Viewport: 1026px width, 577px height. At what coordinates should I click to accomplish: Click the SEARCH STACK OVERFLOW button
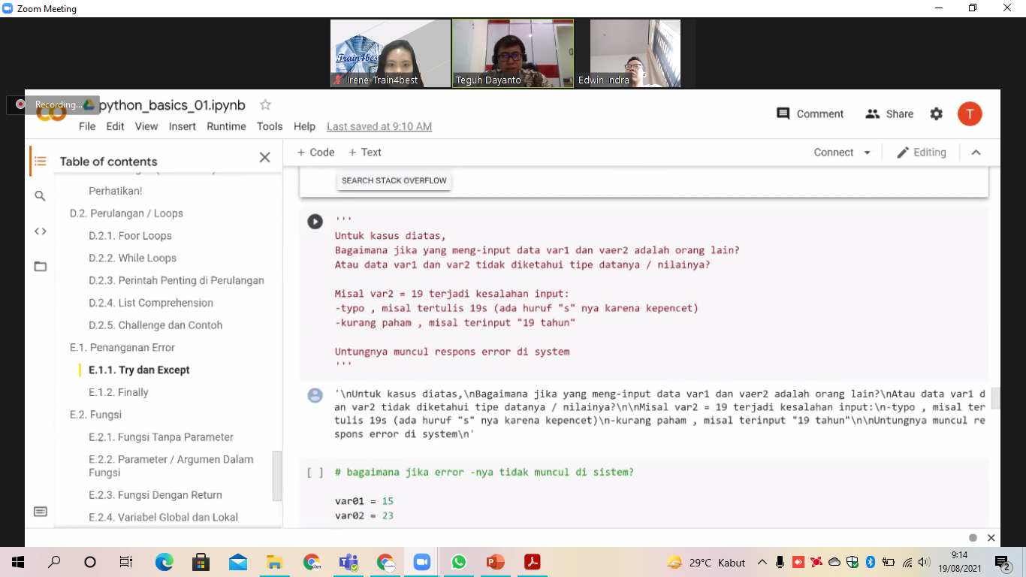point(394,181)
